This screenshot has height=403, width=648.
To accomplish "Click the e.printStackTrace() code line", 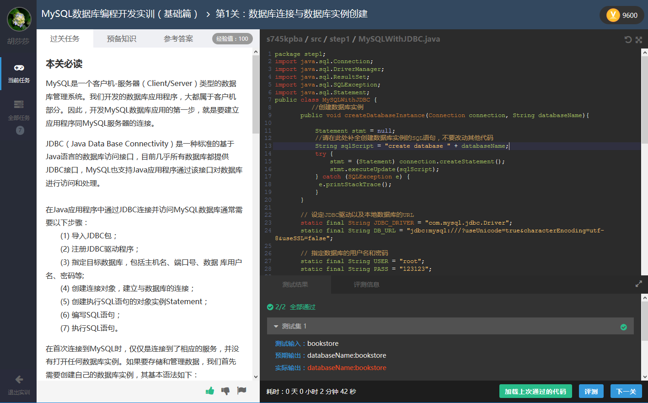I will click(355, 184).
